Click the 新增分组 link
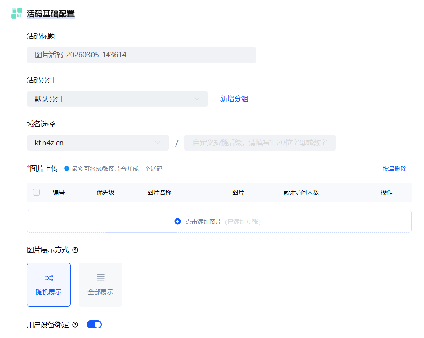 [234, 99]
